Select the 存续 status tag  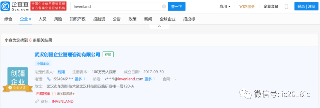108,54
